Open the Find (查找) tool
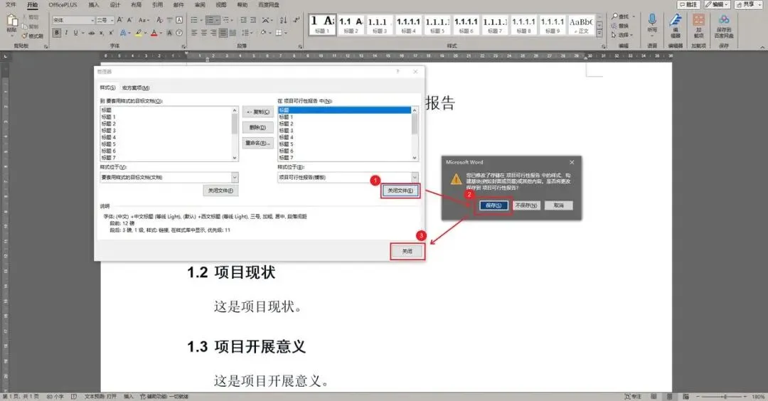The width and height of the screenshot is (768, 401). point(621,16)
